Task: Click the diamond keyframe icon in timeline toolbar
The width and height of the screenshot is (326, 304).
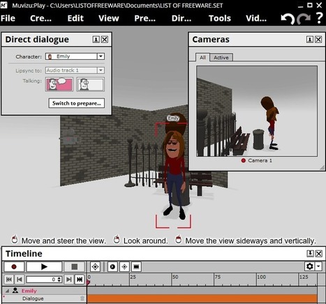Action: tap(95, 266)
